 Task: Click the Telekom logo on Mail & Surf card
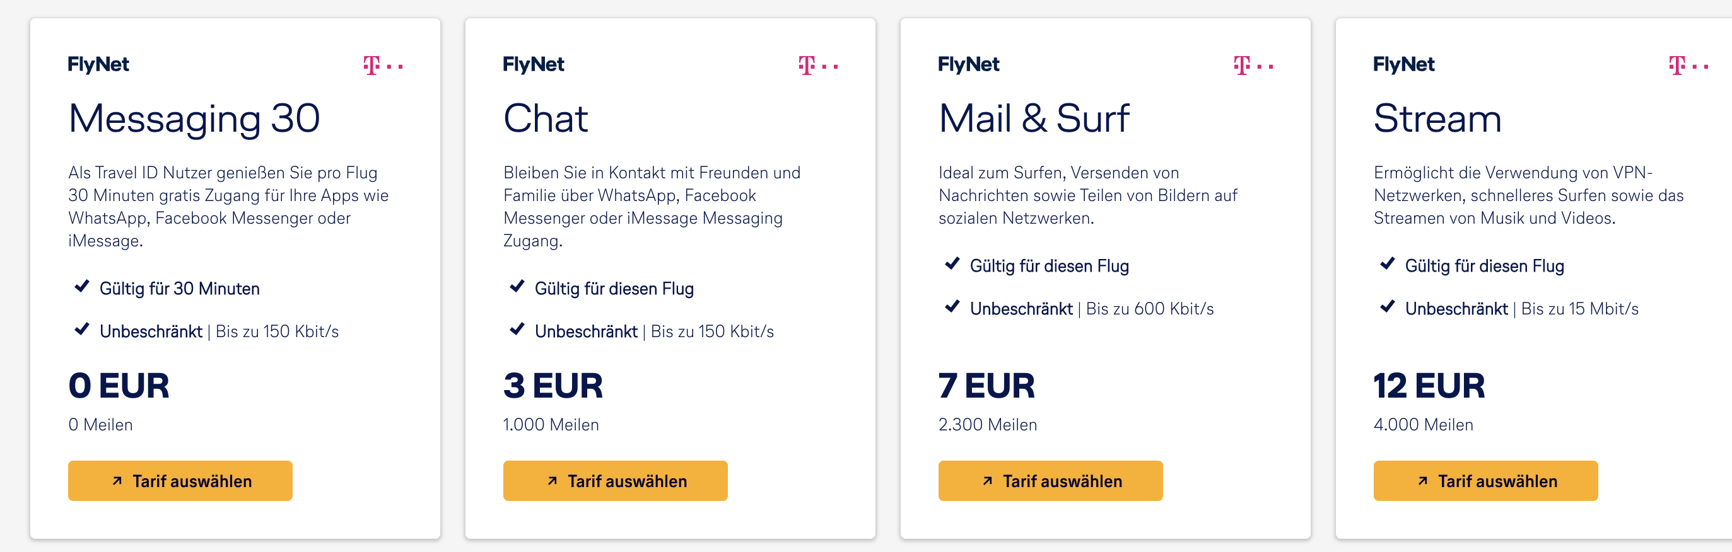tap(1253, 65)
